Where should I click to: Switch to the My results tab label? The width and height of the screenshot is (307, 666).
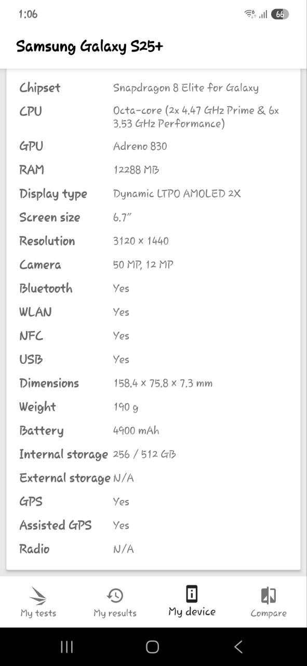click(x=115, y=613)
